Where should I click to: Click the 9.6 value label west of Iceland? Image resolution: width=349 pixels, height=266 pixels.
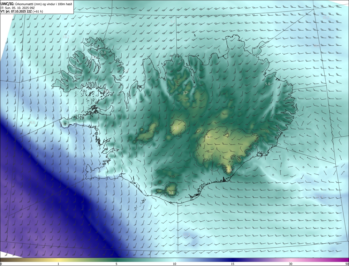(x=32, y=123)
